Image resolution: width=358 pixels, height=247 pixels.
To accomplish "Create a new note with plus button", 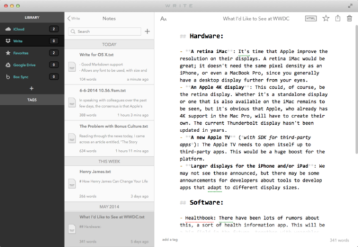I will click(147, 31).
